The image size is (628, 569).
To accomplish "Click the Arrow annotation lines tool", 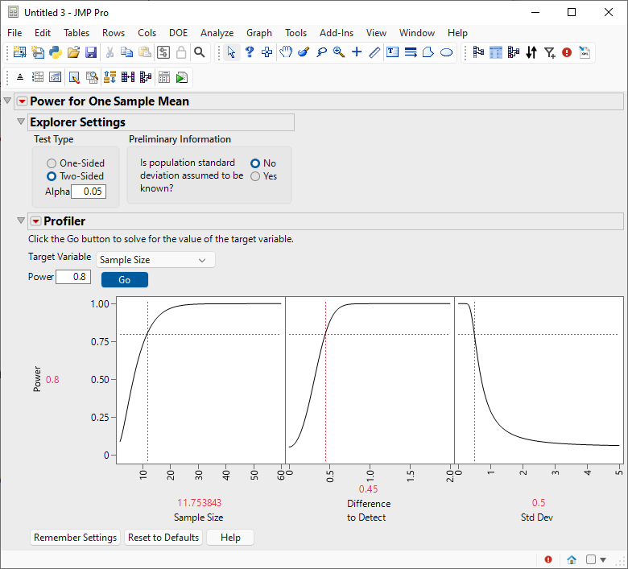I will [411, 52].
